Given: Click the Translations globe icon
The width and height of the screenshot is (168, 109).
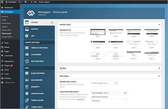Looking at the screenshot, I should pos(27,94).
